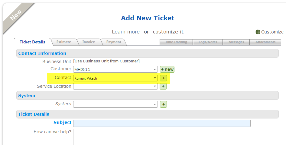Expand the Service Location dropdown

(x=115, y=87)
